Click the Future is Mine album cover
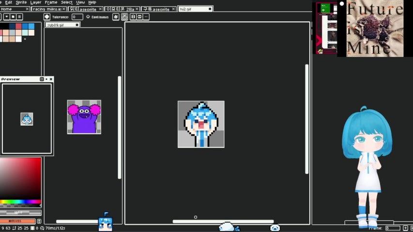Viewport: 413px width, 232px height. tap(375, 29)
